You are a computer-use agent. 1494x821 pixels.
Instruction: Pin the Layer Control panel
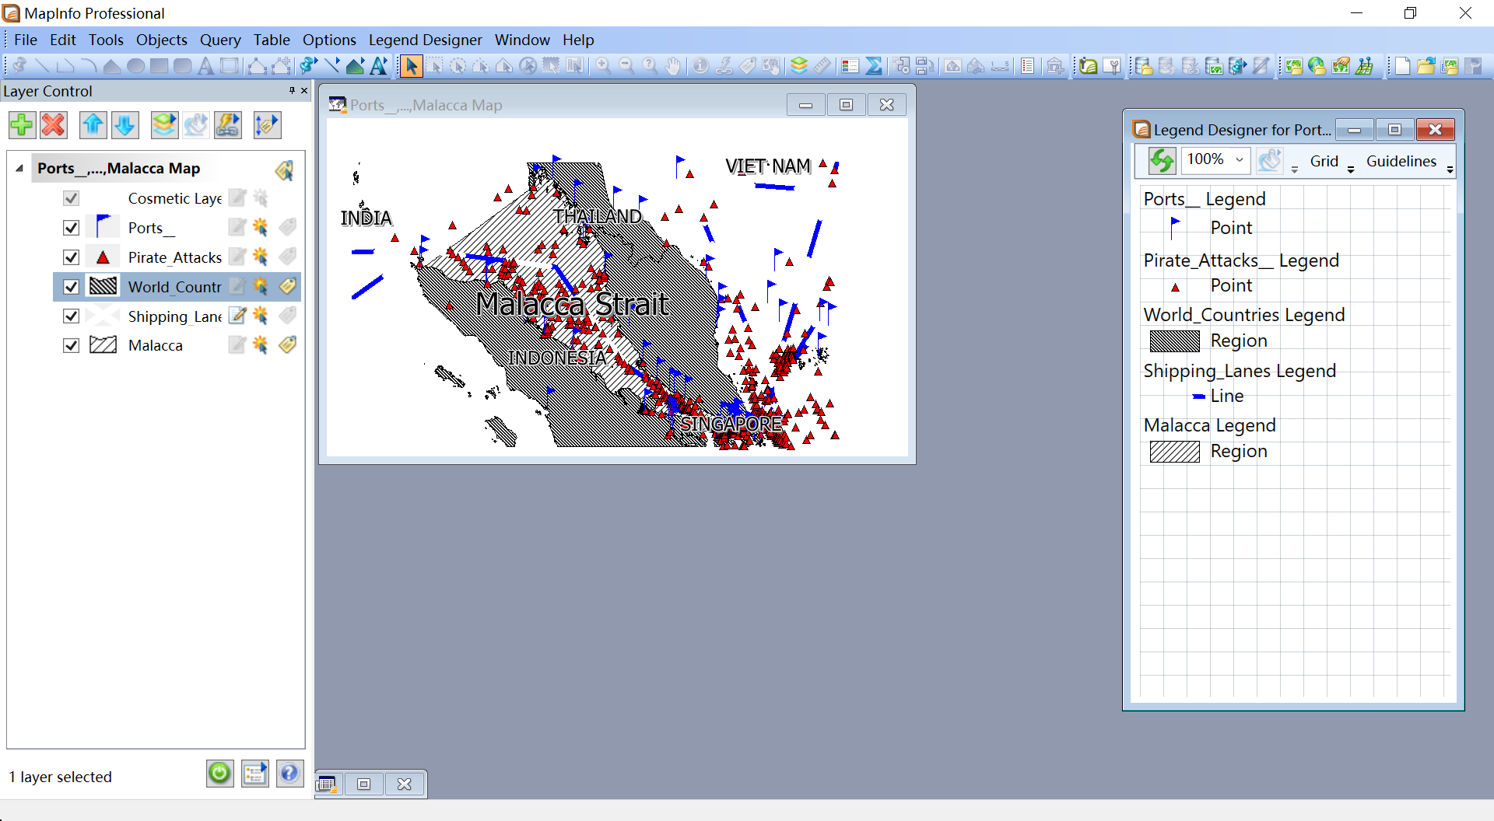[x=292, y=91]
